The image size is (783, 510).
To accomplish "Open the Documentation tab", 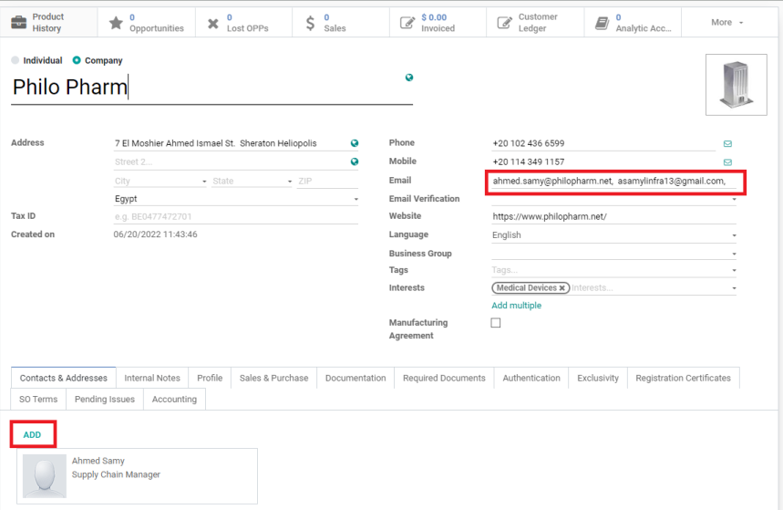I will click(x=355, y=378).
